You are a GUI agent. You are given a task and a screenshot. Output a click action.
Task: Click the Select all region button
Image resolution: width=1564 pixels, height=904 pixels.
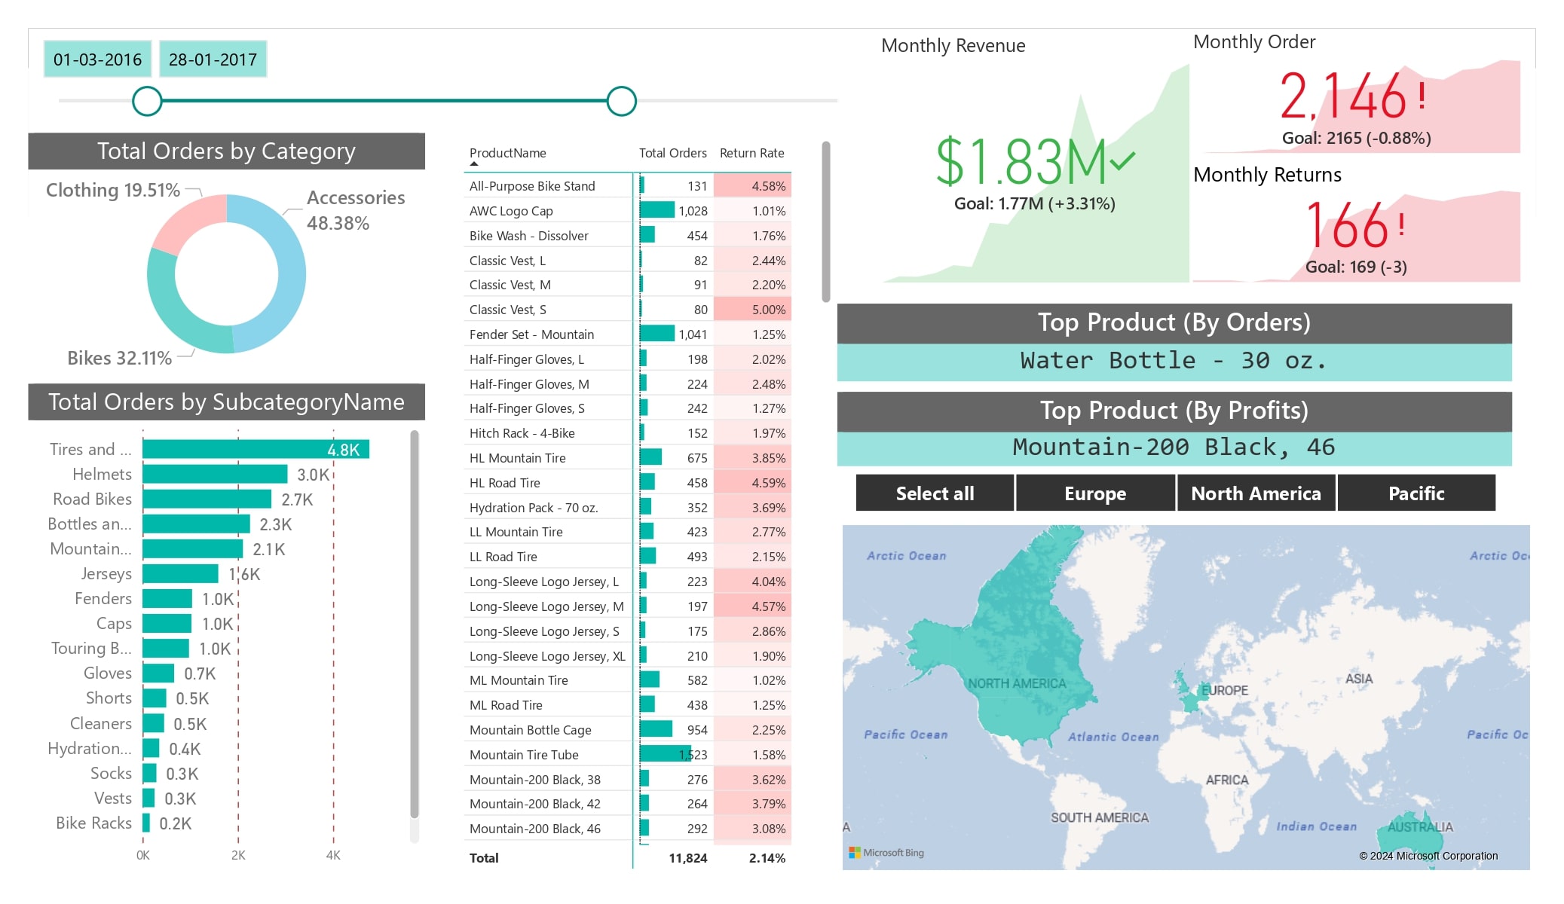tap(935, 493)
